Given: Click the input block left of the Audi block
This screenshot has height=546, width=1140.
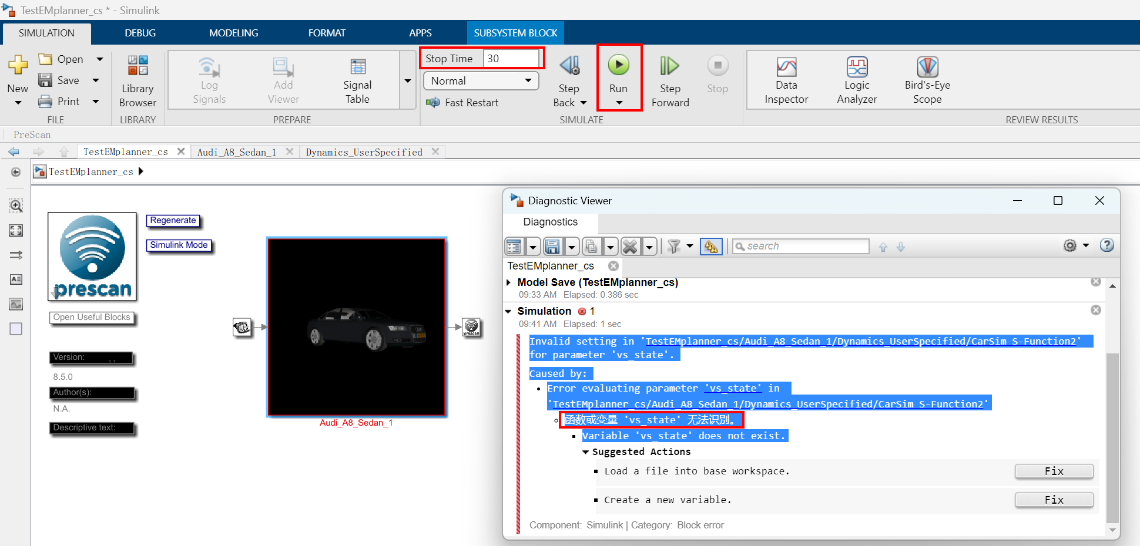Looking at the screenshot, I should coord(242,327).
